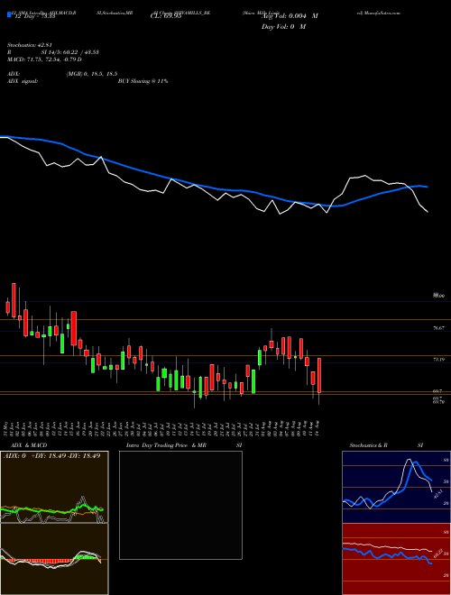Click the empty intraday trading price chart box
The image size is (451, 595).
pos(180,505)
